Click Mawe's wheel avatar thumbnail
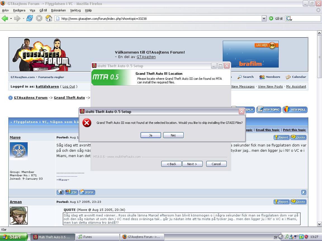 (19, 151)
